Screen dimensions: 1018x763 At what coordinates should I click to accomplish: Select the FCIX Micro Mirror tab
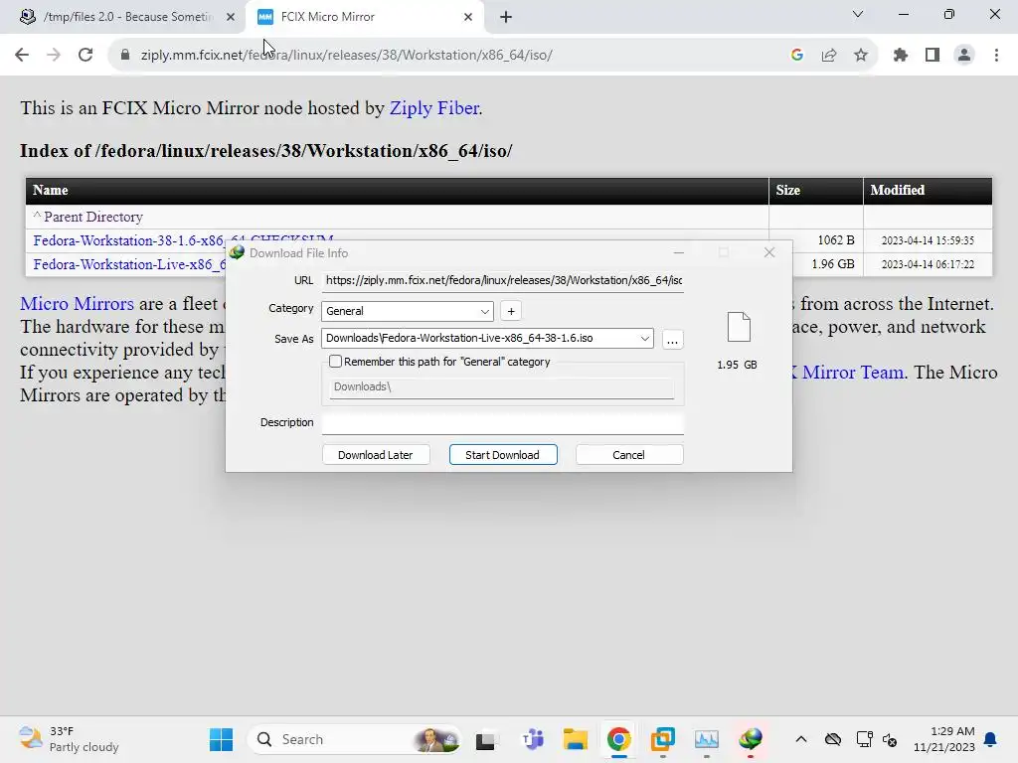click(x=364, y=18)
